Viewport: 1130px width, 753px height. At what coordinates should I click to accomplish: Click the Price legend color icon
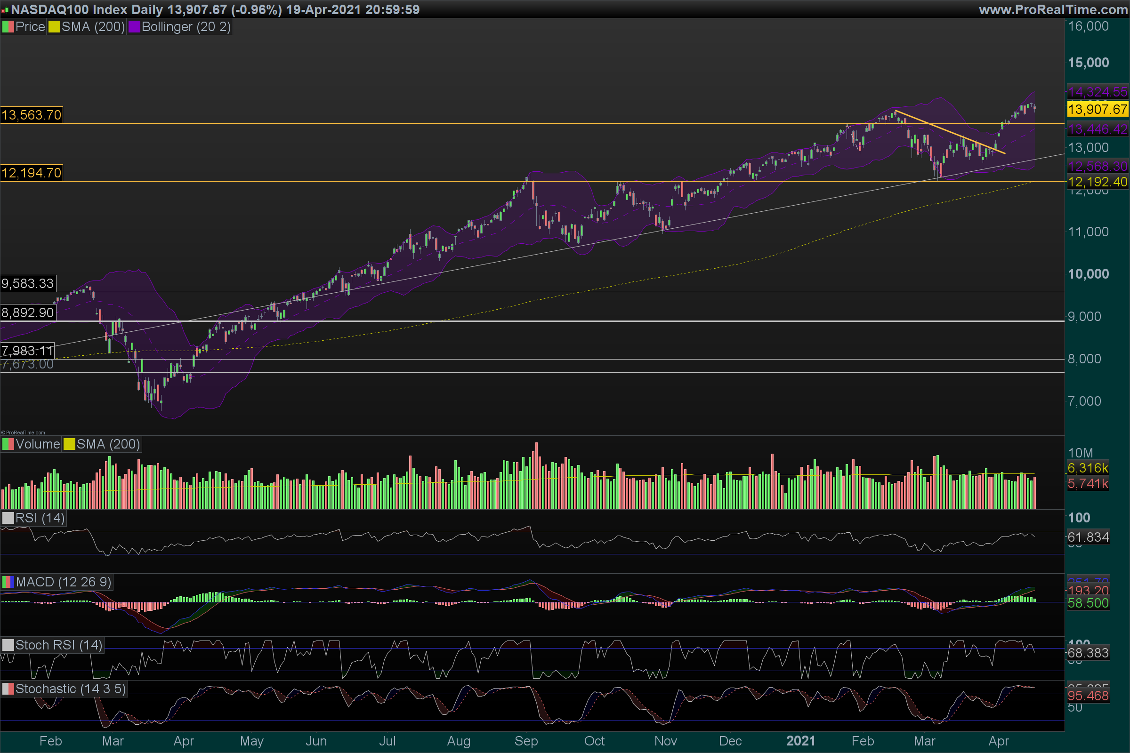[8, 27]
